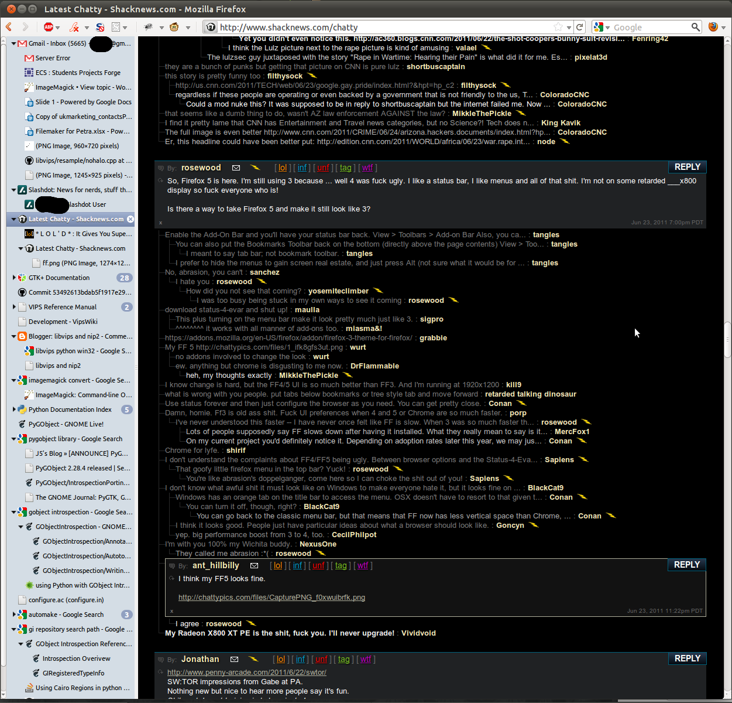Close the Latest Chatty - Shacknews.com tab
Viewport: 732px width, 703px height.
130,219
